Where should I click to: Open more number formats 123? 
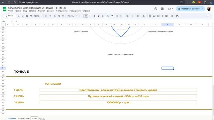63,16
